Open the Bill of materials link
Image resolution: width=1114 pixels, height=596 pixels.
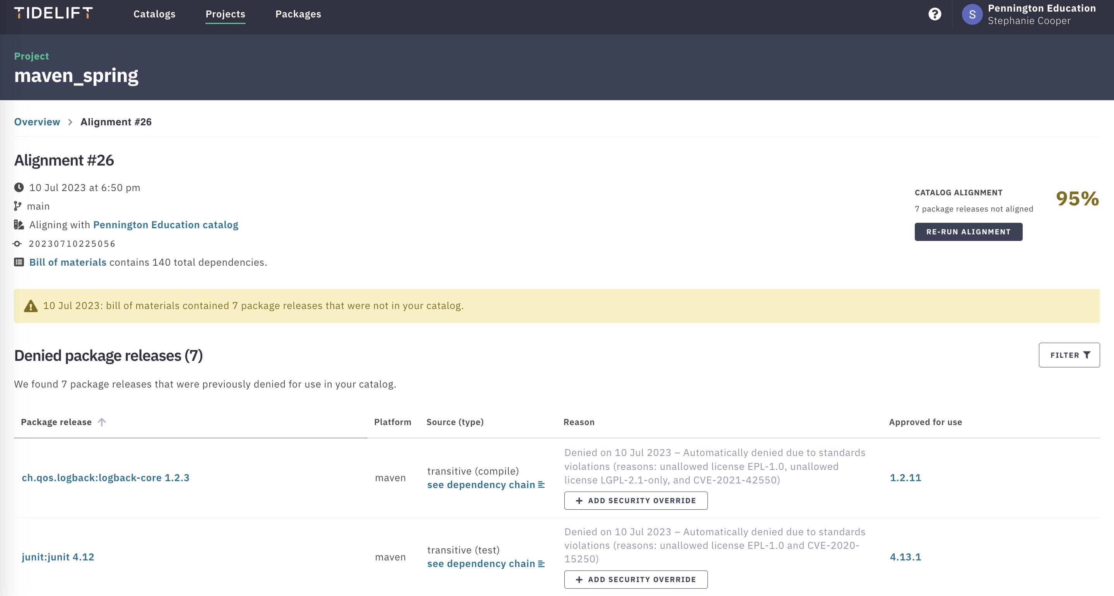[x=68, y=262]
